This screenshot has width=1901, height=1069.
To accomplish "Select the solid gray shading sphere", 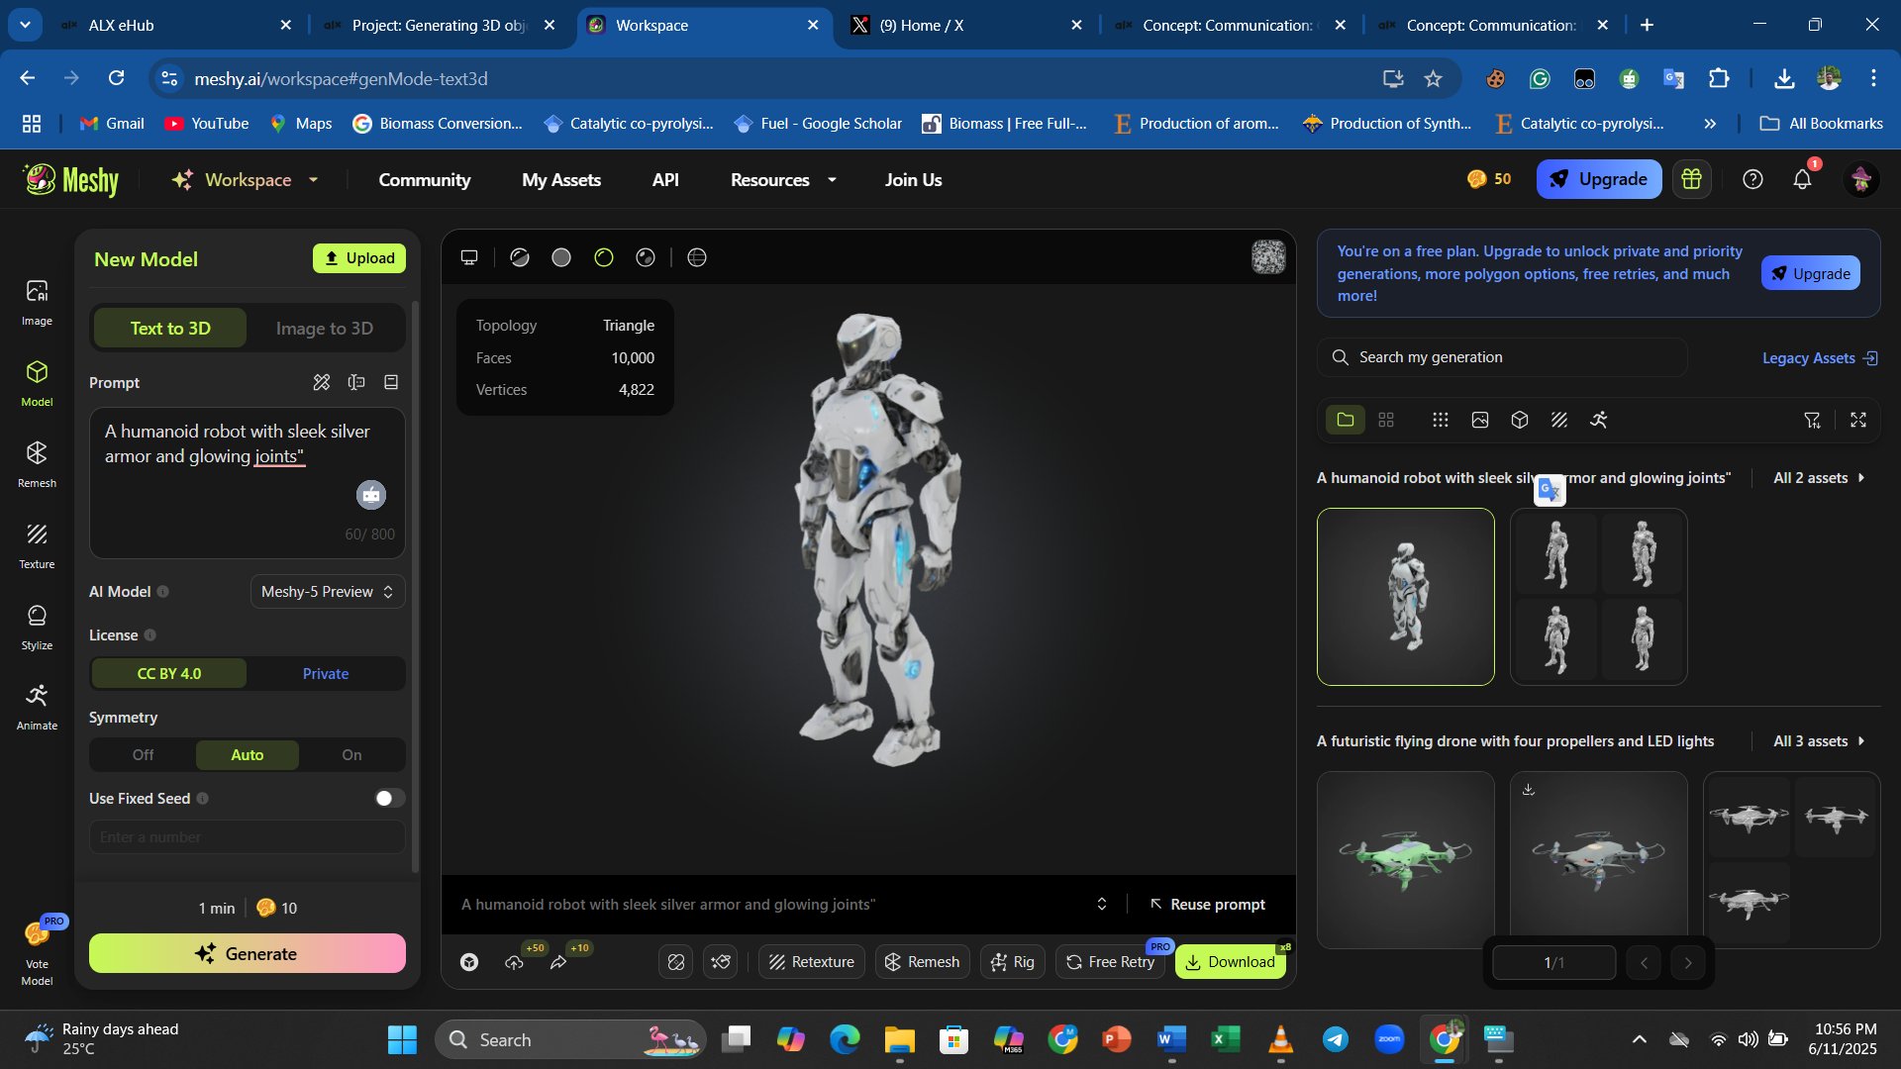I will [561, 257].
